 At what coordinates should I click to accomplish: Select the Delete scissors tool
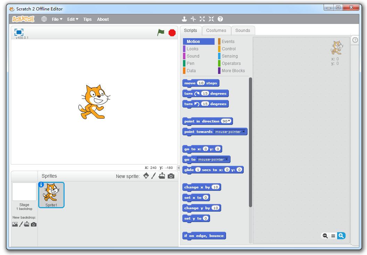click(193, 19)
